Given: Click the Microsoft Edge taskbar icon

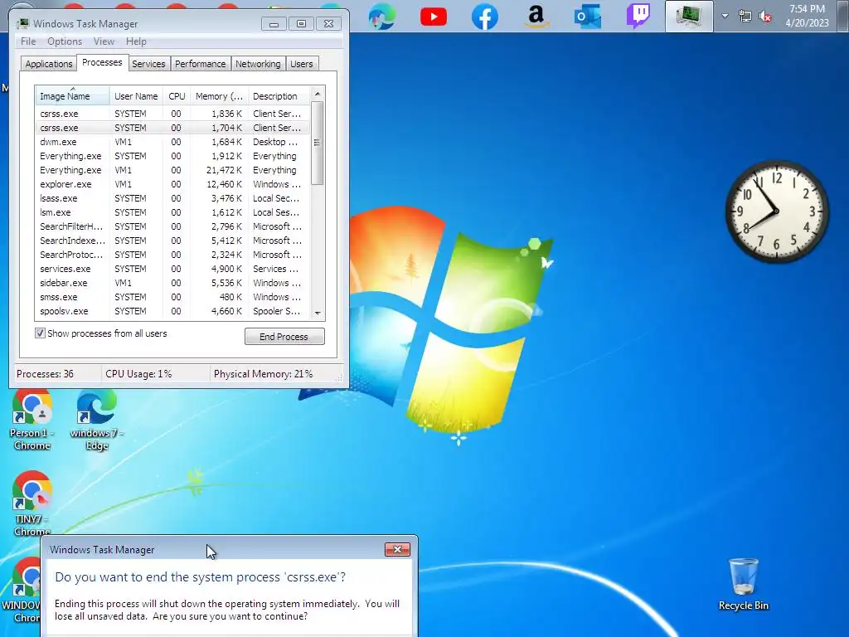Looking at the screenshot, I should [x=381, y=17].
